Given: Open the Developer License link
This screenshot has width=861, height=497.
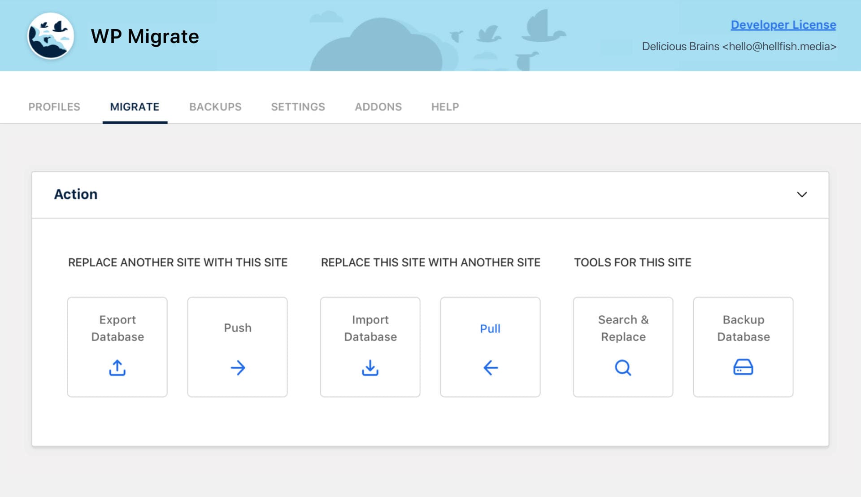Looking at the screenshot, I should coord(783,25).
